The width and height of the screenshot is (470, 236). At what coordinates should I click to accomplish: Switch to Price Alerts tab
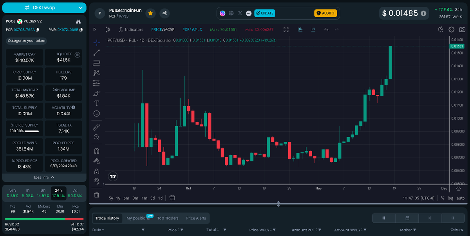tap(196, 218)
